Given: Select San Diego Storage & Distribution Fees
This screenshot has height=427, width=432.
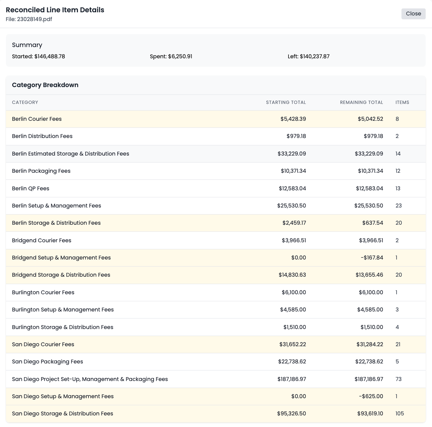Looking at the screenshot, I should [x=216, y=414].
